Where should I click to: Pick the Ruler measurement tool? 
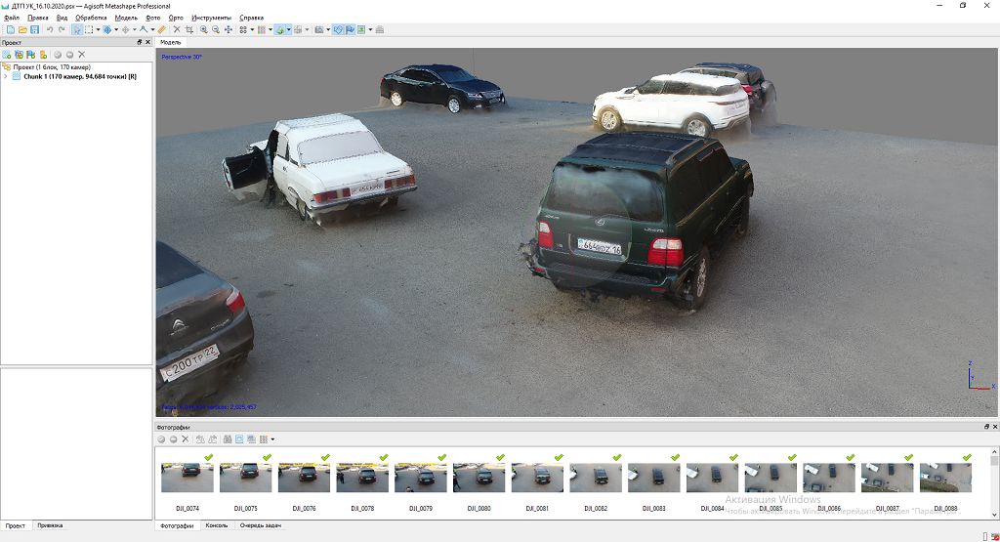click(162, 30)
